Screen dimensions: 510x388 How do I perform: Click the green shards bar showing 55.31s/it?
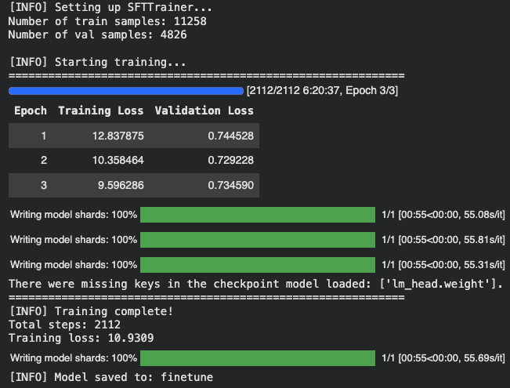[x=258, y=265]
